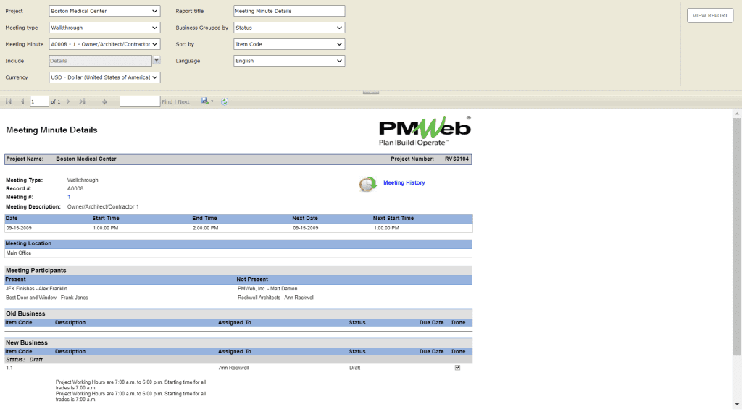
Task: Click the back to parent report arrow
Action: (x=104, y=101)
